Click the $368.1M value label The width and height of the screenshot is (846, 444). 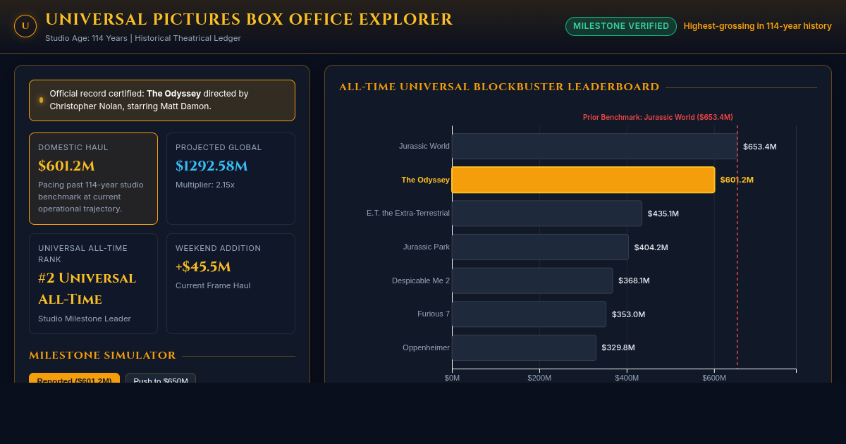pos(634,280)
